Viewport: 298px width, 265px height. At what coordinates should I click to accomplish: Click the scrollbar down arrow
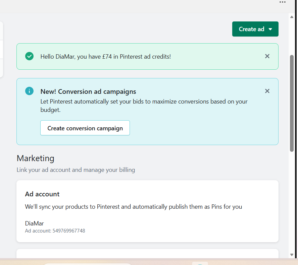click(292, 255)
